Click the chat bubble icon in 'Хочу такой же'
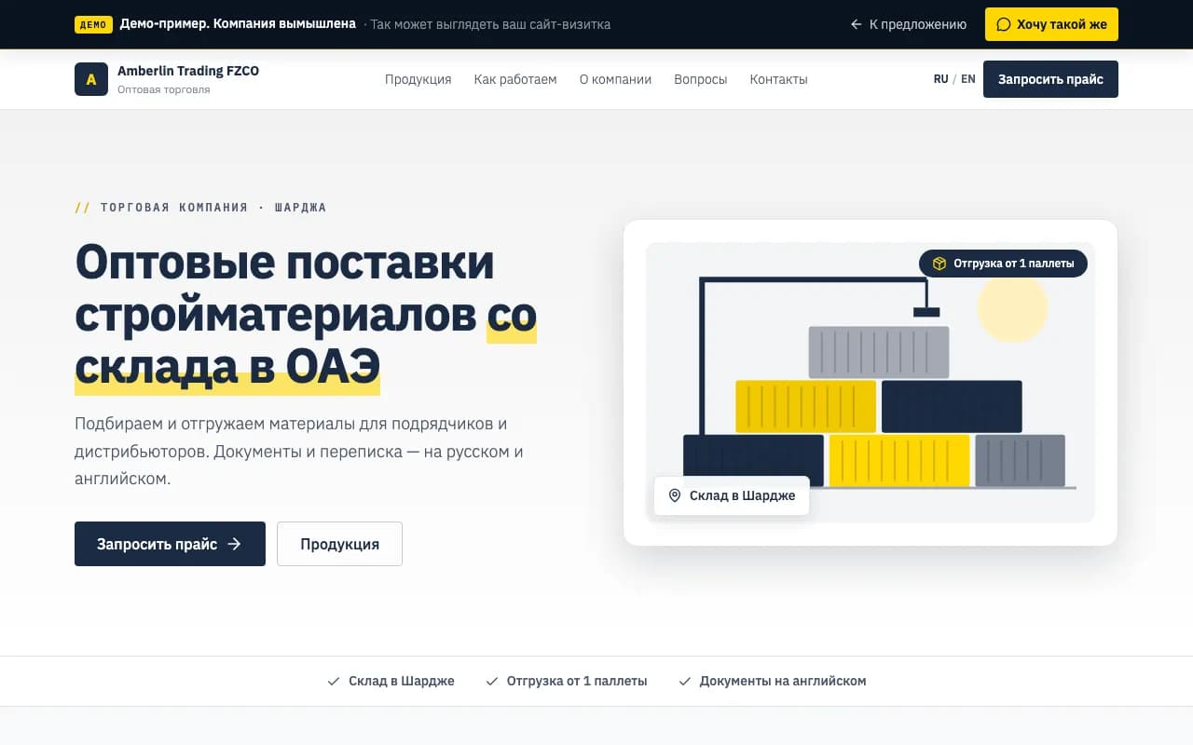The height and width of the screenshot is (745, 1193). coord(1004,24)
